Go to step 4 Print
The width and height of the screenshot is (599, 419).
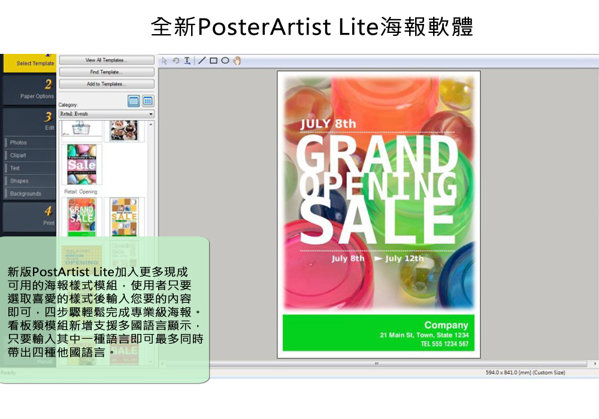(x=30, y=216)
